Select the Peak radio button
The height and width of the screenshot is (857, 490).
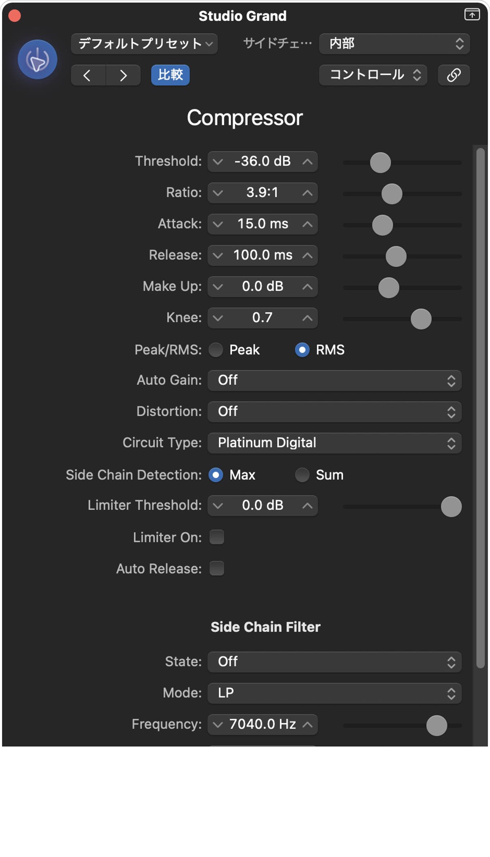pyautogui.click(x=216, y=350)
